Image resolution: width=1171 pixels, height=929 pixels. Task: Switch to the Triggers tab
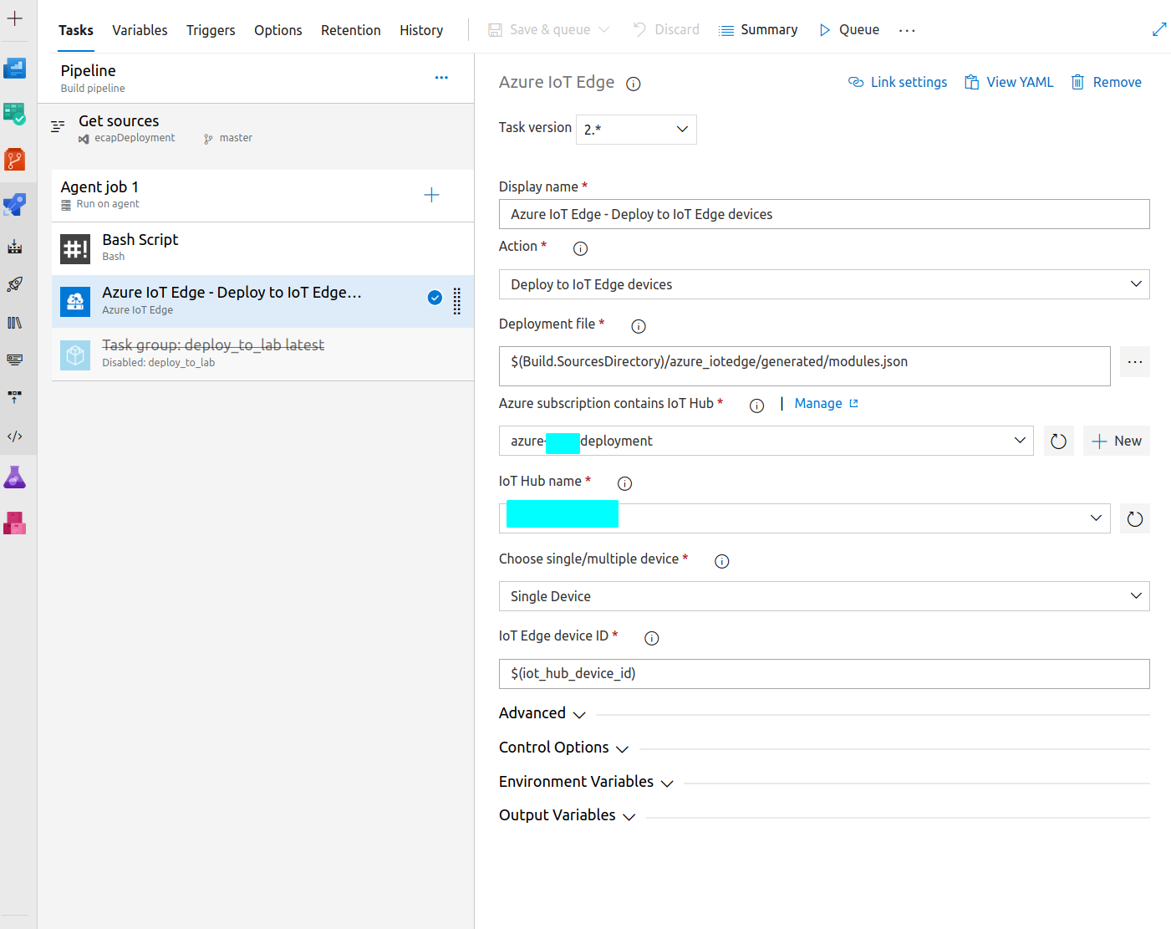pyautogui.click(x=211, y=30)
